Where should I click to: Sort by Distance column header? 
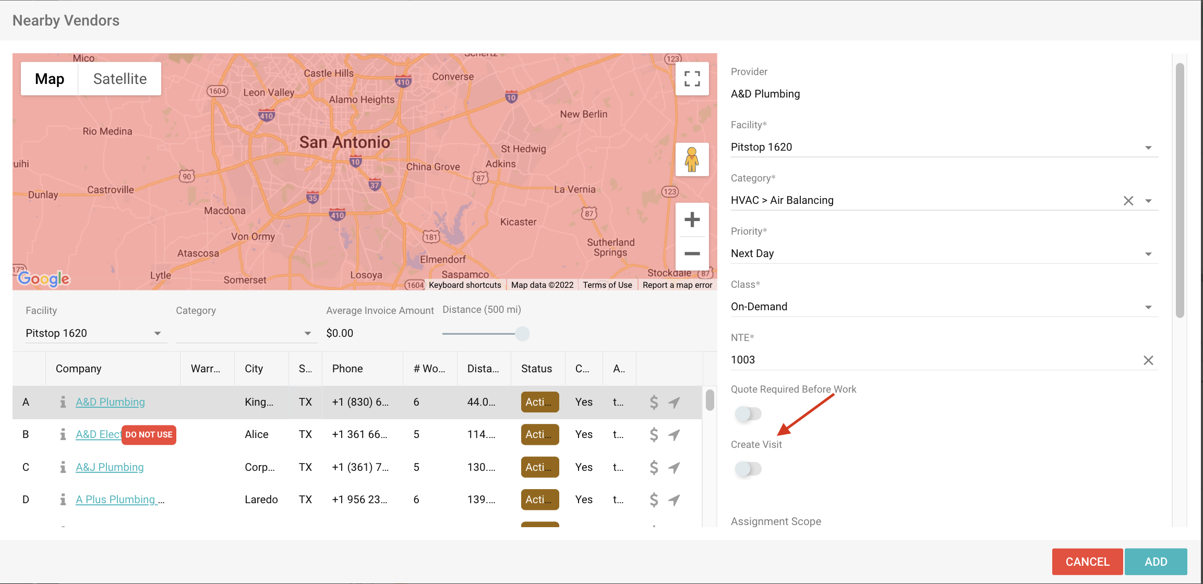pos(483,369)
